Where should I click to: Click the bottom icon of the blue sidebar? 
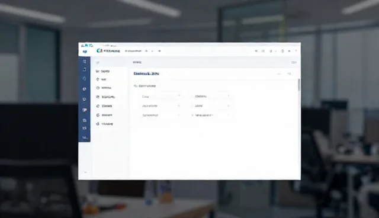point(84,137)
